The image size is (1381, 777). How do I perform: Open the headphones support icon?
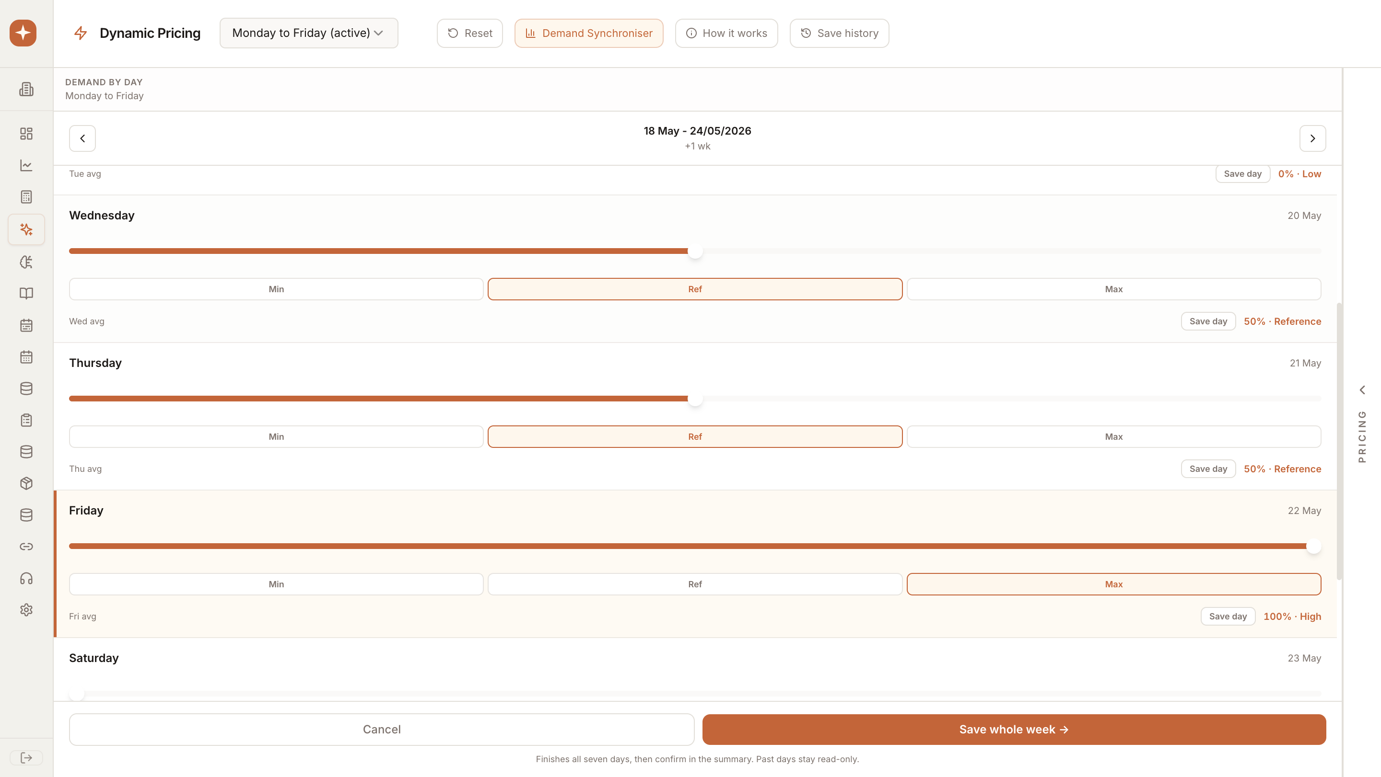click(x=26, y=578)
